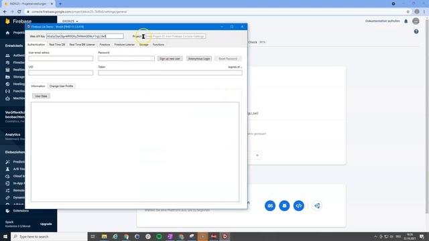This screenshot has width=429, height=241.
Task: Add an iOS app via iOS icon
Action: pos(270,206)
